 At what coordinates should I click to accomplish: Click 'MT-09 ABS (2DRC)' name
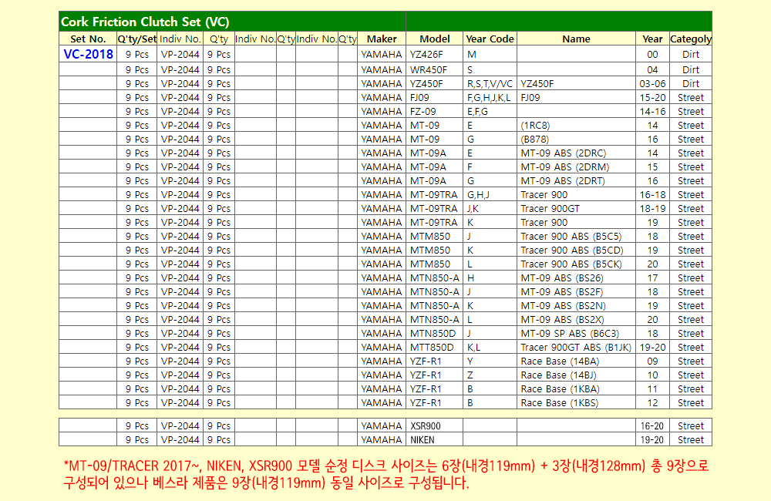click(564, 153)
